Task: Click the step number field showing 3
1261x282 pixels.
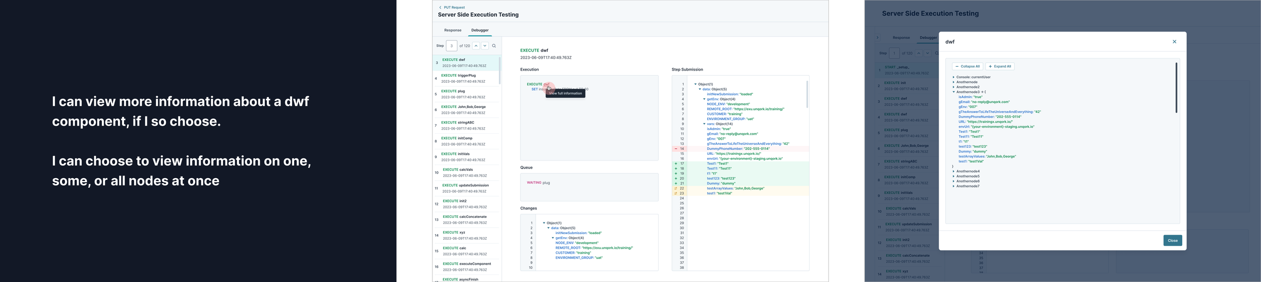Action: click(451, 46)
